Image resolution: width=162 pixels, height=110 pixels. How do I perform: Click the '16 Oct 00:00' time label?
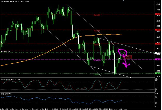[x=24, y=109]
